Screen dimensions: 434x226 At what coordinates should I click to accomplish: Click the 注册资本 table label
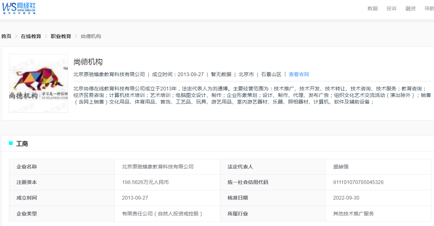27,182
